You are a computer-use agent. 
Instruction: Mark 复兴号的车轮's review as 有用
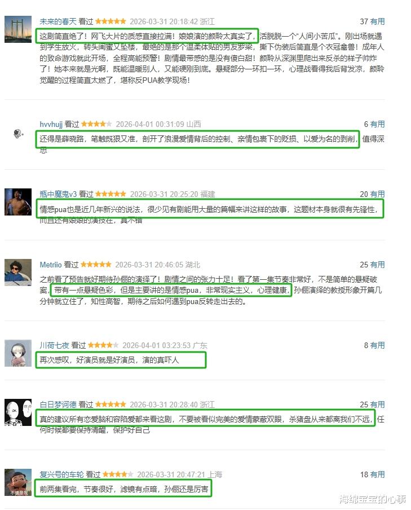point(378,474)
